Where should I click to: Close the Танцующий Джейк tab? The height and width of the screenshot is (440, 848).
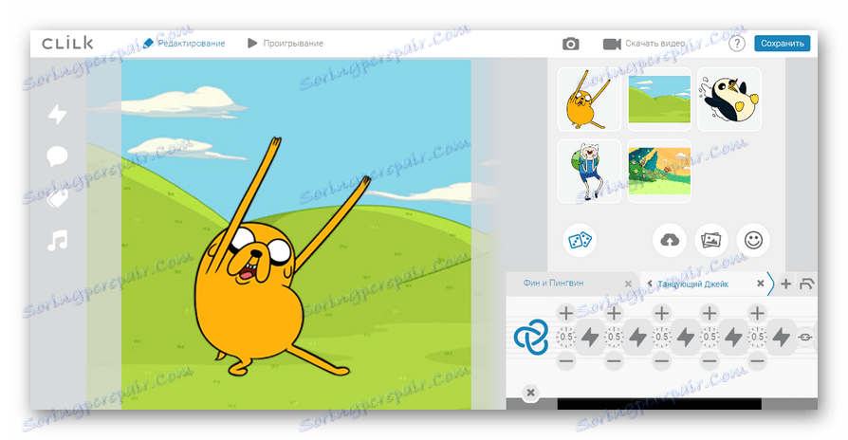click(x=761, y=284)
